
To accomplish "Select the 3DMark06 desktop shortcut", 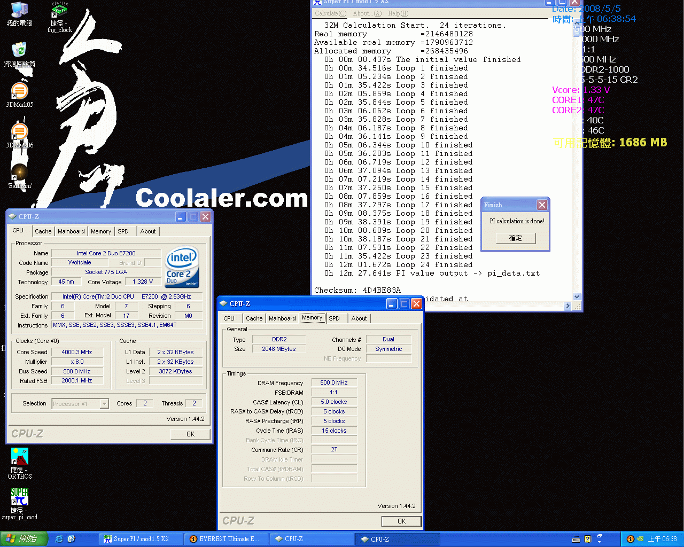I will (19, 136).
